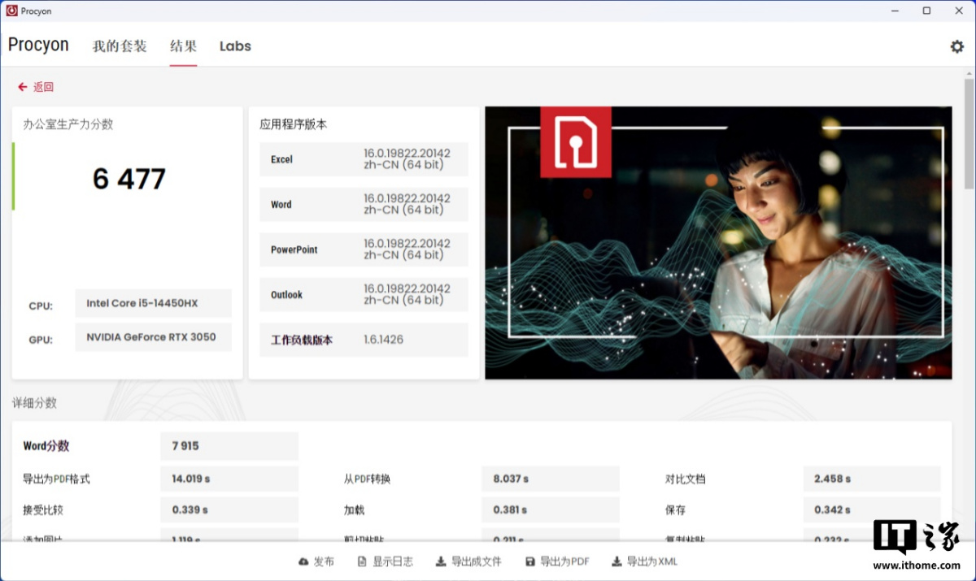This screenshot has height=581, width=976.
Task: Click the Procyon app icon in title bar
Action: pos(11,11)
